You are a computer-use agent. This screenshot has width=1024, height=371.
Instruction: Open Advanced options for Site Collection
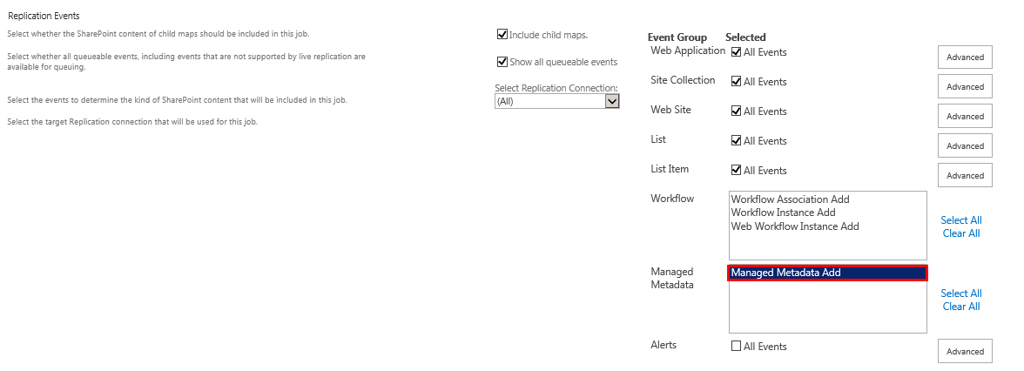pos(965,87)
